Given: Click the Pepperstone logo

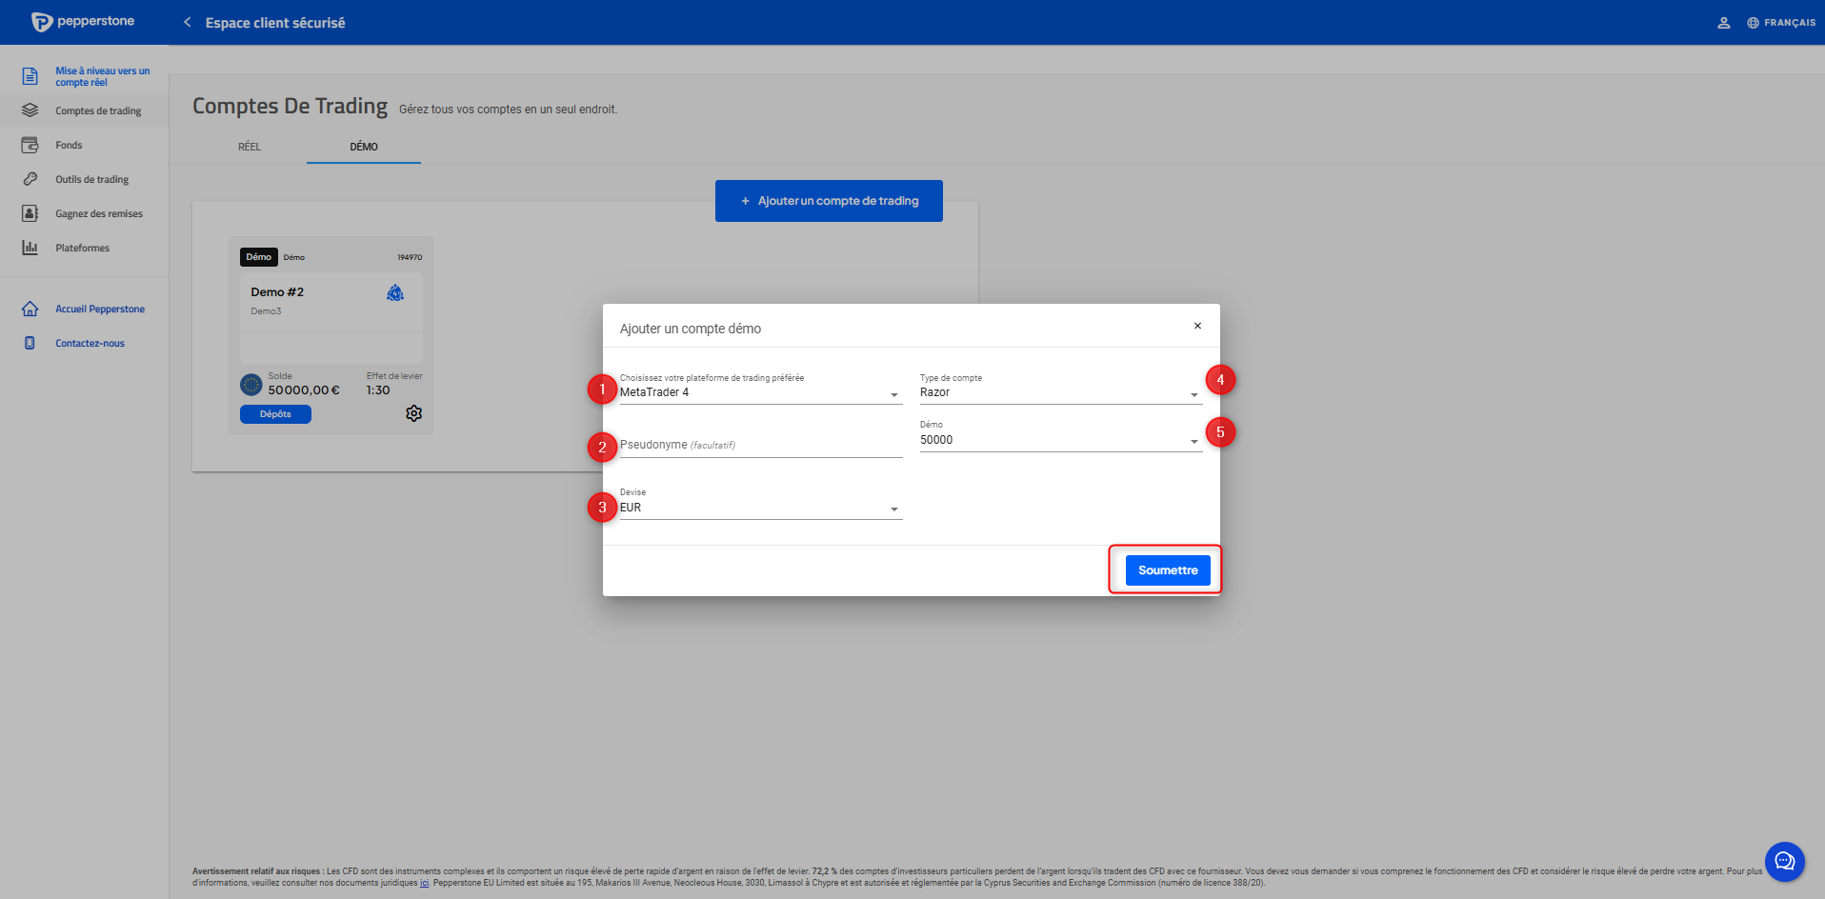Looking at the screenshot, I should tap(83, 22).
